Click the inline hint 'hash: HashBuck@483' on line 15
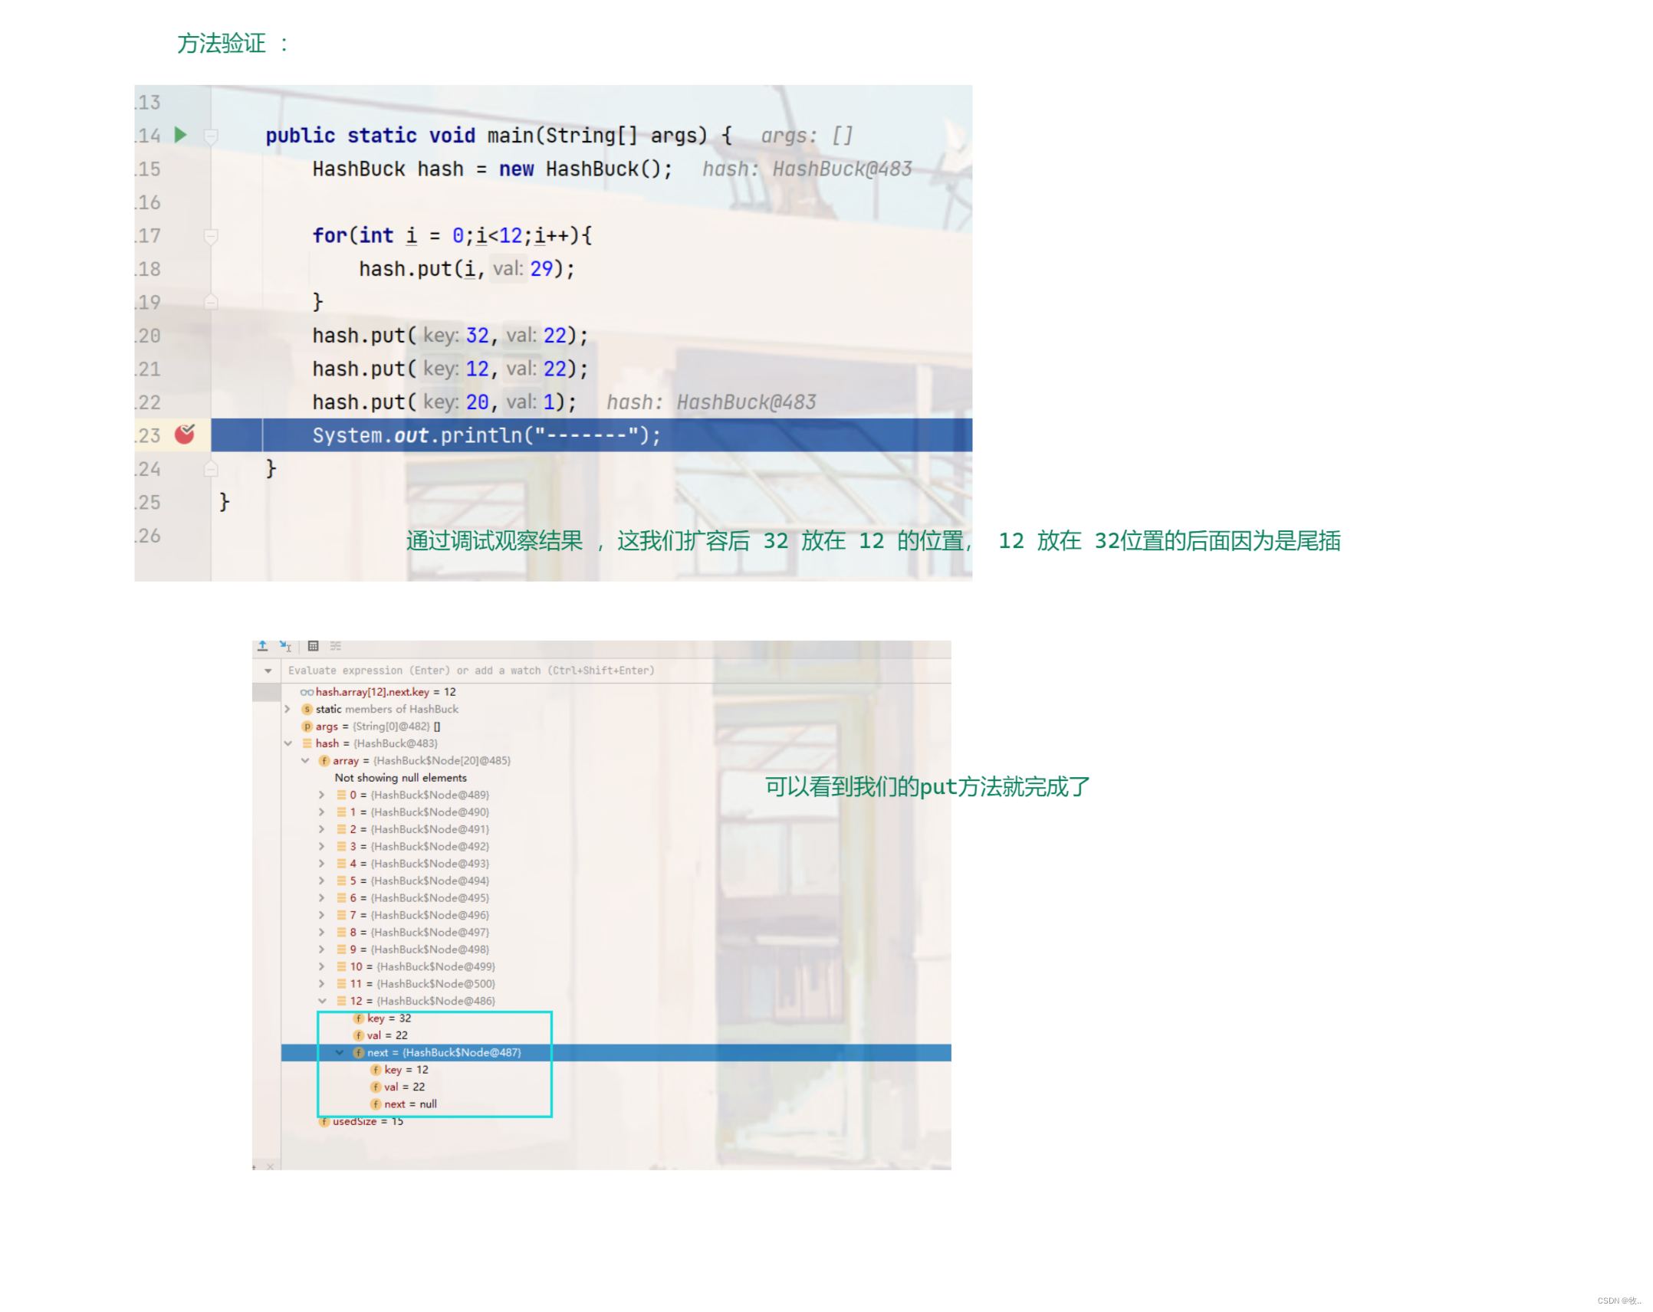This screenshot has width=1653, height=1312. coord(807,169)
